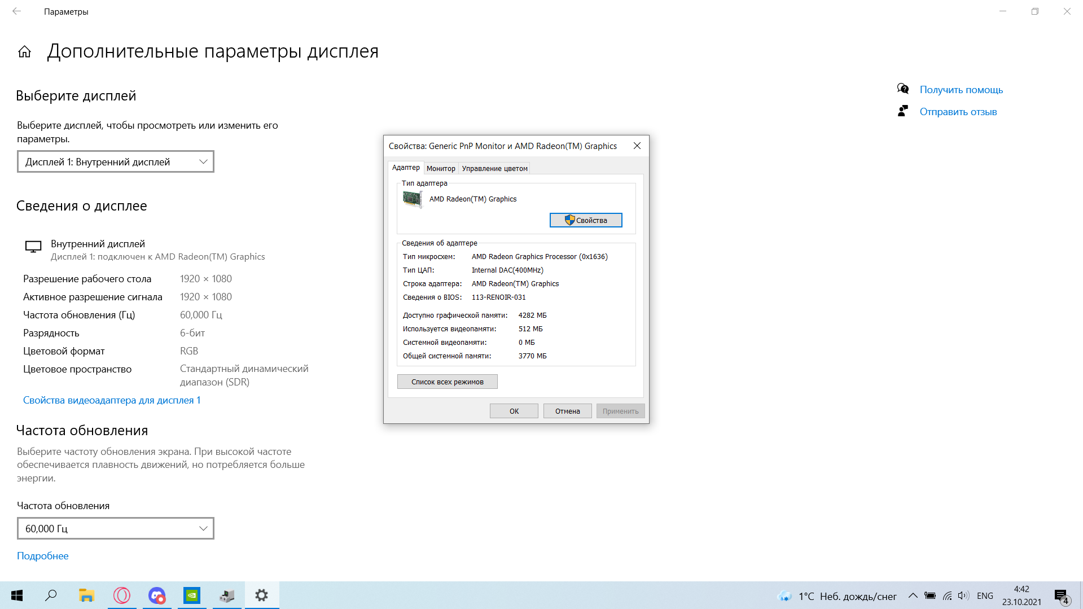The width and height of the screenshot is (1083, 609).
Task: Open weather widget in taskbar
Action: [836, 596]
